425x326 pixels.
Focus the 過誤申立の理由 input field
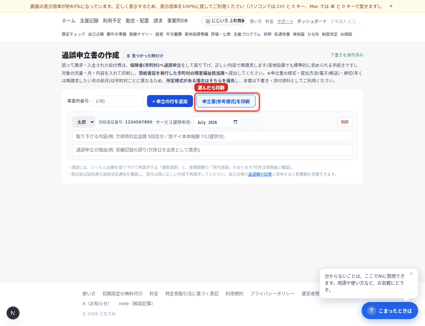click(x=212, y=150)
